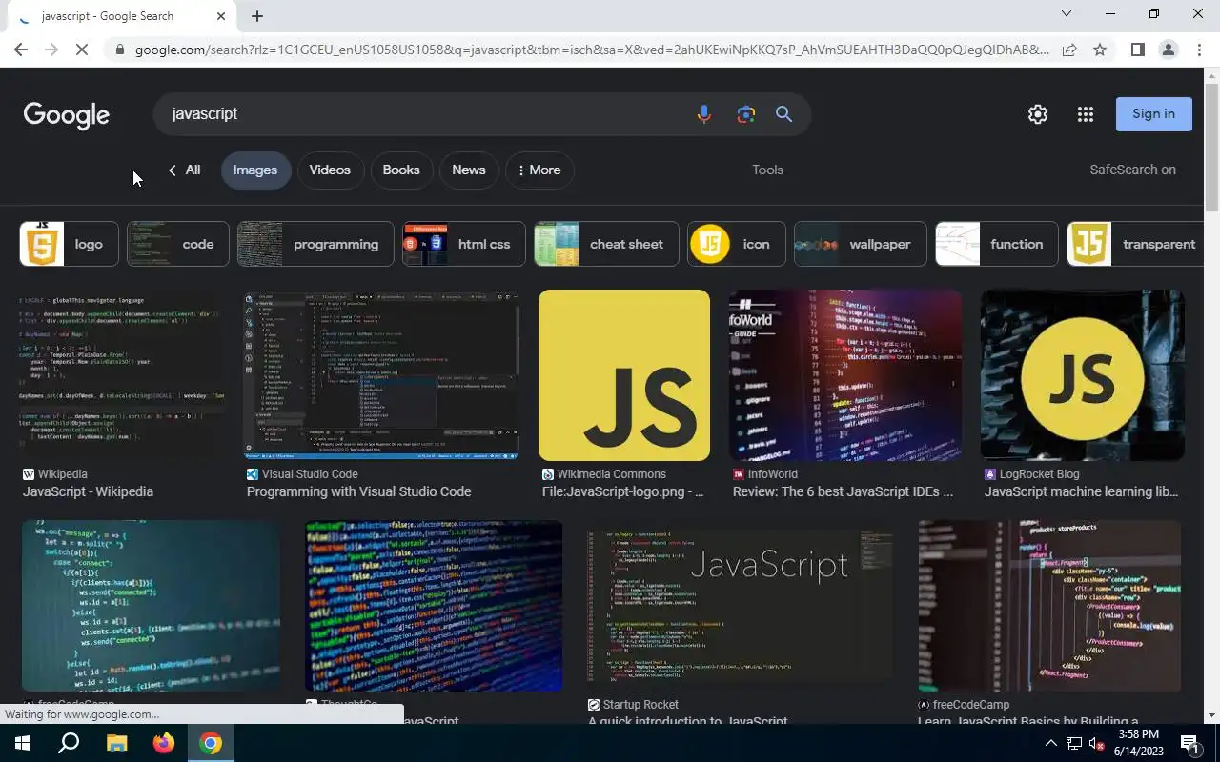Filter images by code chip

178,244
